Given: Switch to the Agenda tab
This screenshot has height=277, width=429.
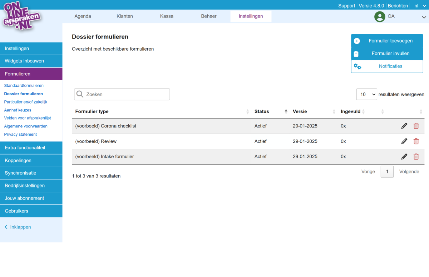Looking at the screenshot, I should 83,16.
